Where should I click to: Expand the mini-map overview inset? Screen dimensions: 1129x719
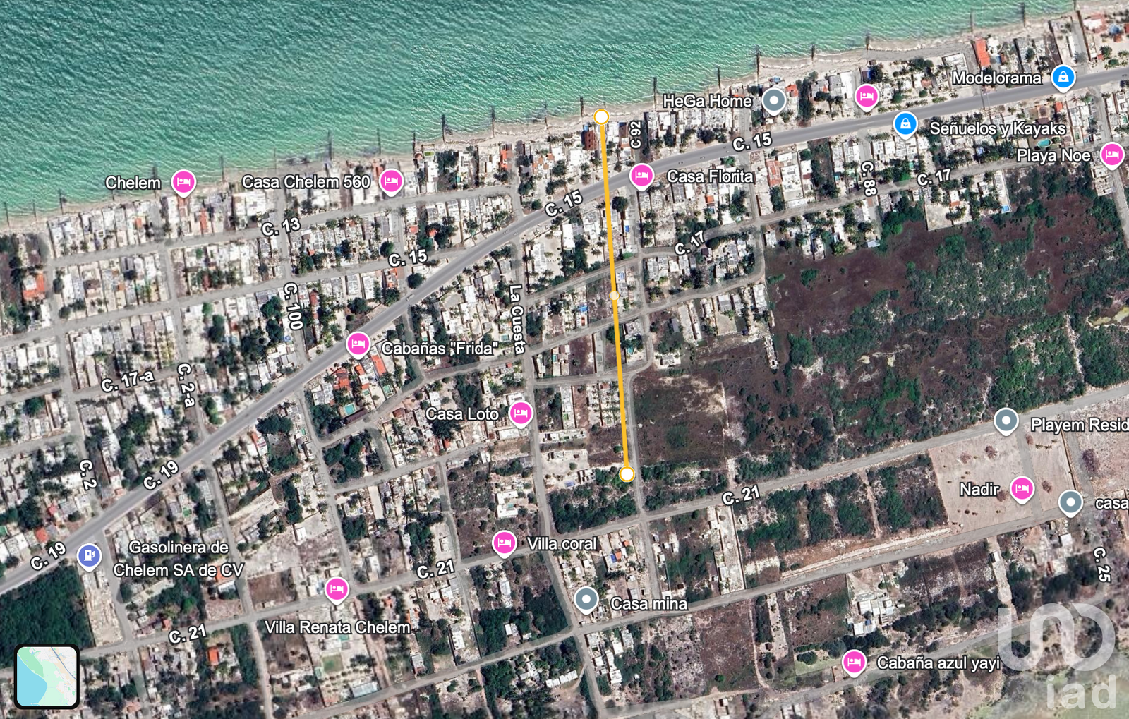pos(47,674)
